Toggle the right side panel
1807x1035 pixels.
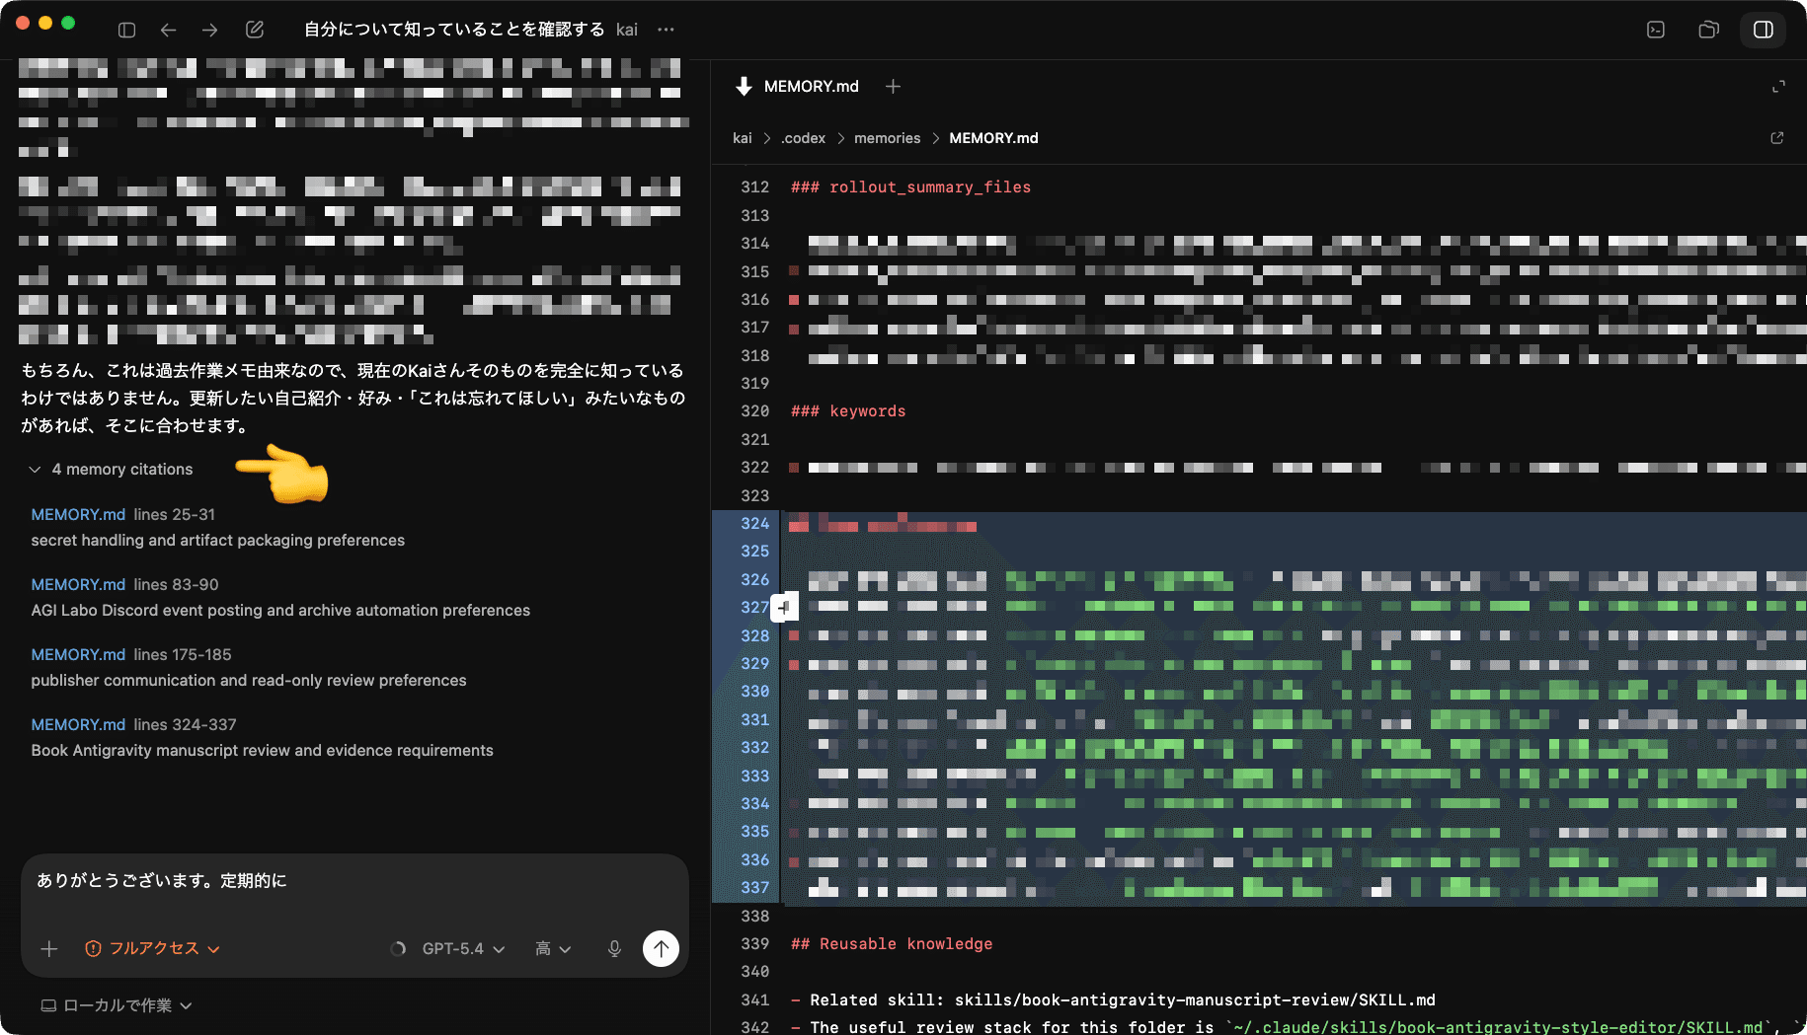(1763, 30)
